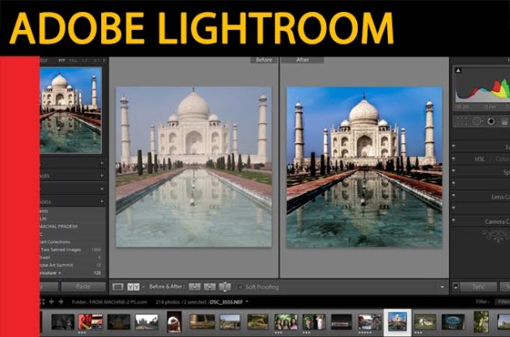Set Navigator zoom to FIT
Screen dimensions: 510x337
(x=62, y=61)
